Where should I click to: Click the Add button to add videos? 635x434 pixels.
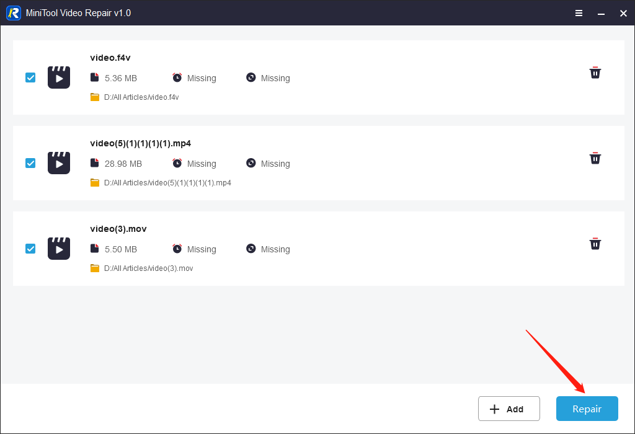click(508, 409)
